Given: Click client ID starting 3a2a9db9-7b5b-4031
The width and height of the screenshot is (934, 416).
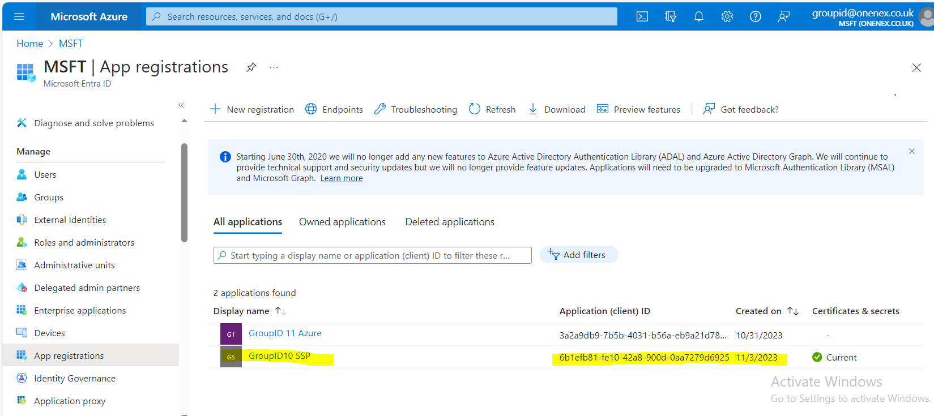Looking at the screenshot, I should click(643, 335).
